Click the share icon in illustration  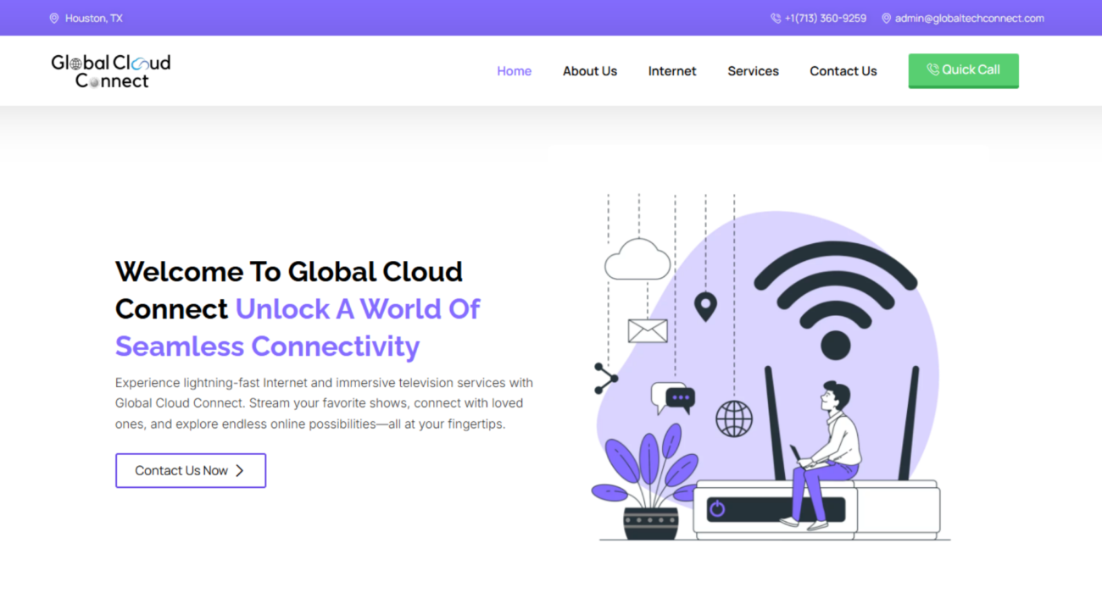pos(606,379)
